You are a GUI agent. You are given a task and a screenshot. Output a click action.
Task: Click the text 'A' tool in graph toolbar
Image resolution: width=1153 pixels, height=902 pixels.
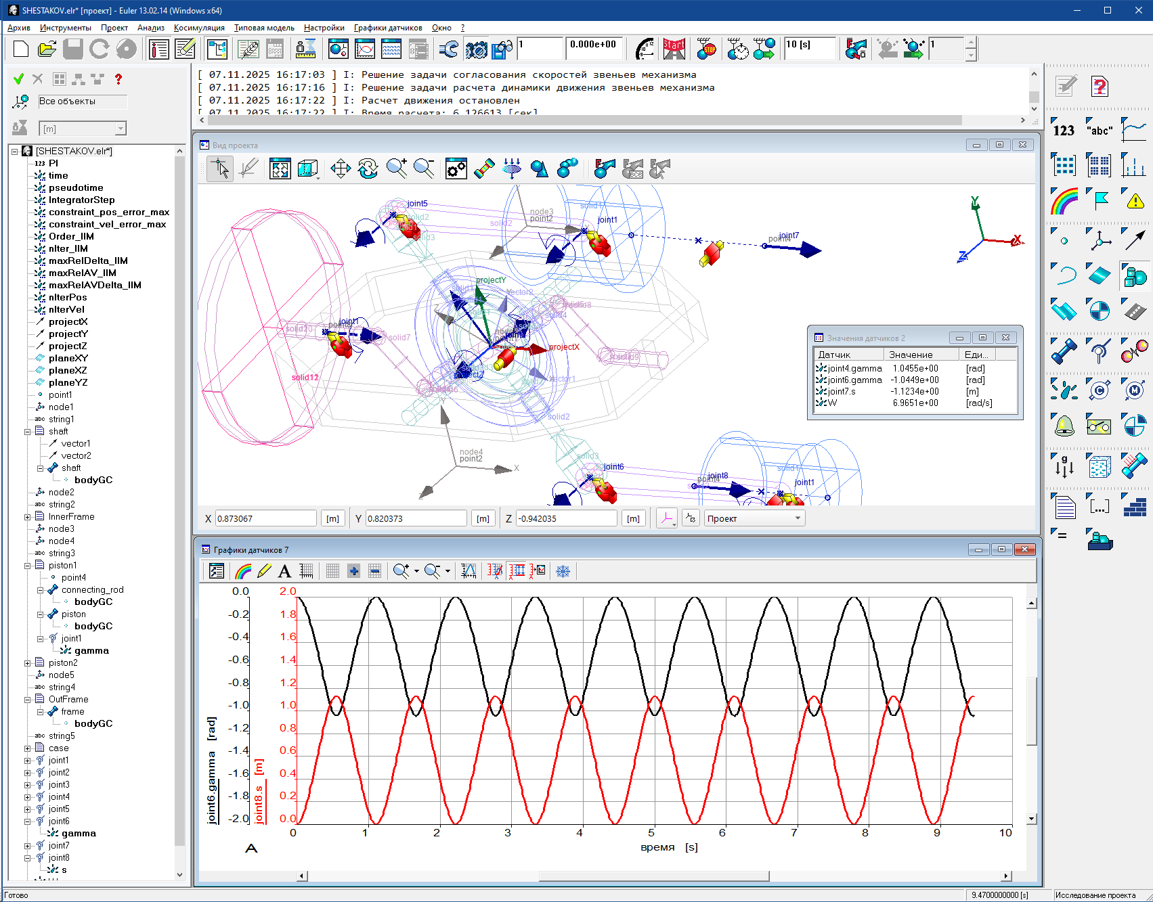coord(285,571)
